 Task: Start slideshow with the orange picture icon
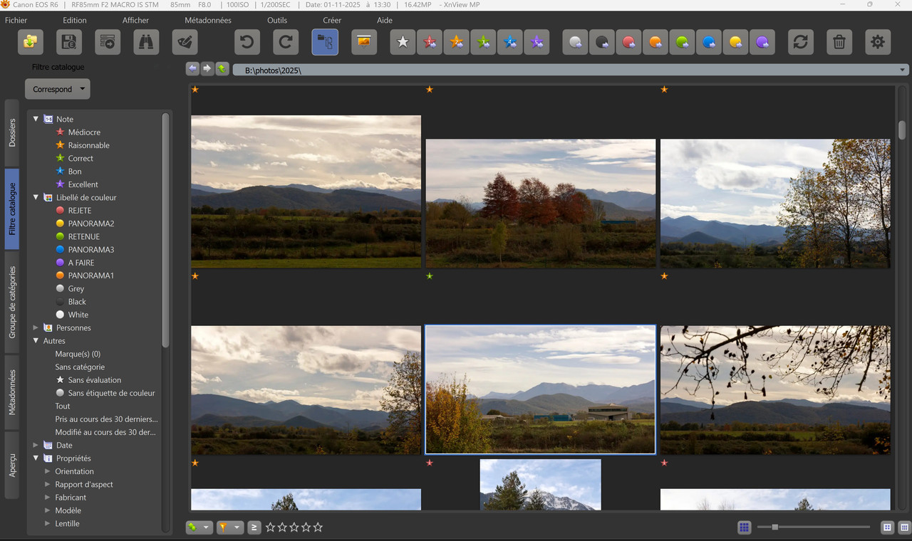click(363, 42)
